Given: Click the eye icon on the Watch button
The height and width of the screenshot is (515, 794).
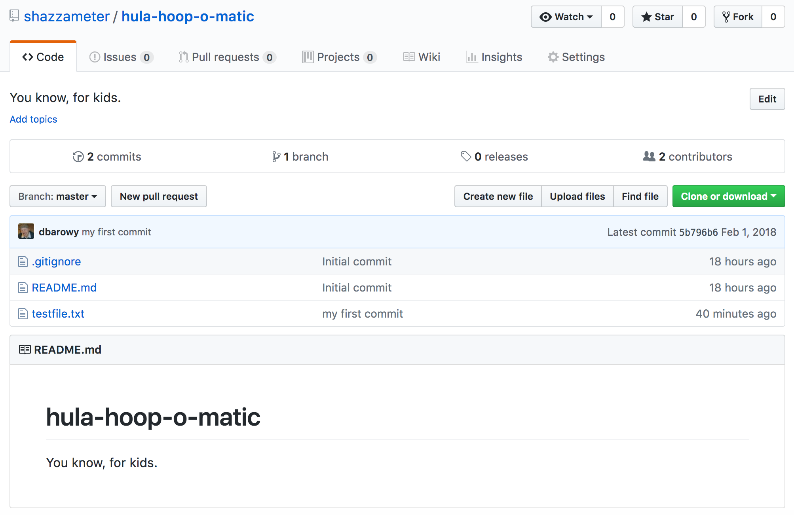Looking at the screenshot, I should coord(546,17).
